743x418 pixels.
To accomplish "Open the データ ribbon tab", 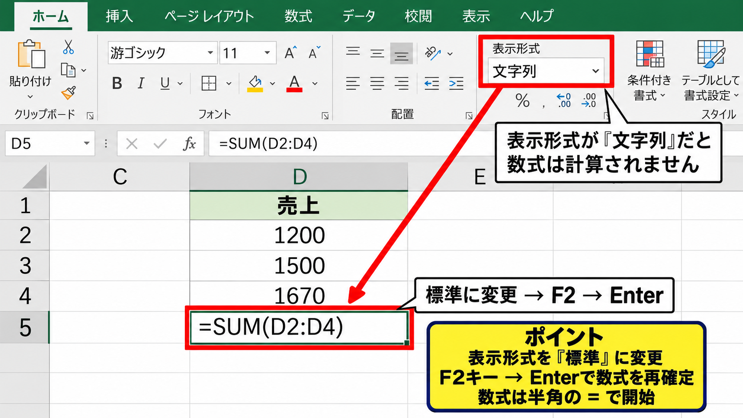I will [x=359, y=16].
